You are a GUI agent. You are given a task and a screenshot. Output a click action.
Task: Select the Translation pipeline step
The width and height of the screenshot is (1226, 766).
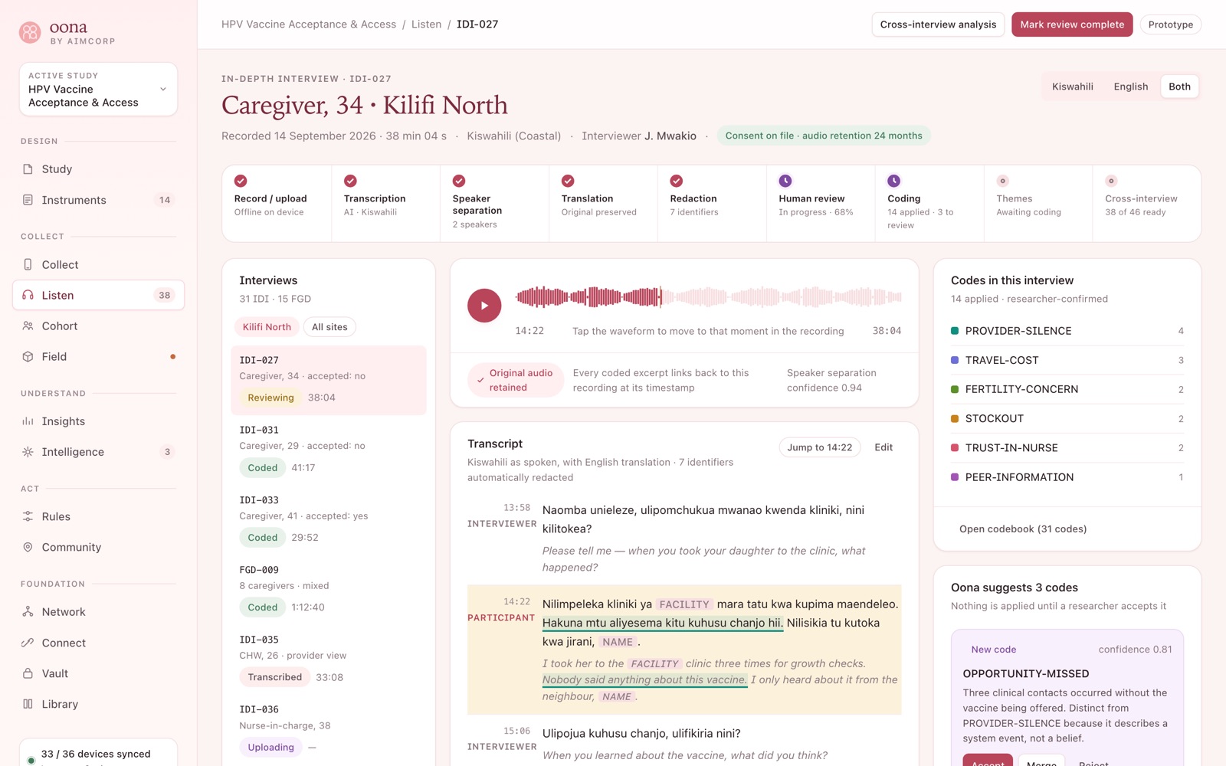603,204
